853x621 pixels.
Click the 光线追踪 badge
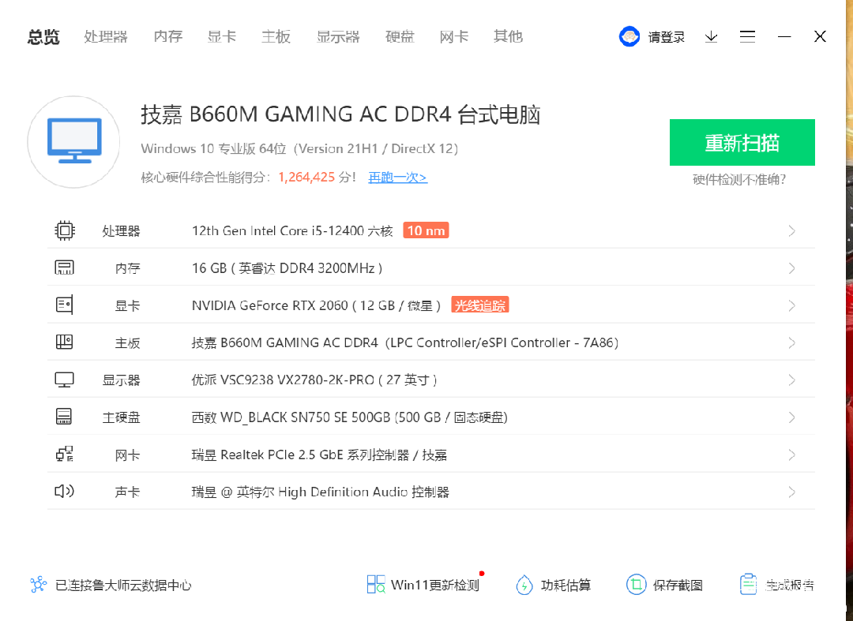point(480,305)
